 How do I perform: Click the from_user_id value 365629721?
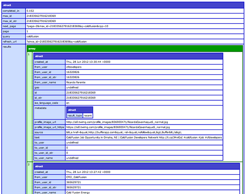(x=73, y=182)
